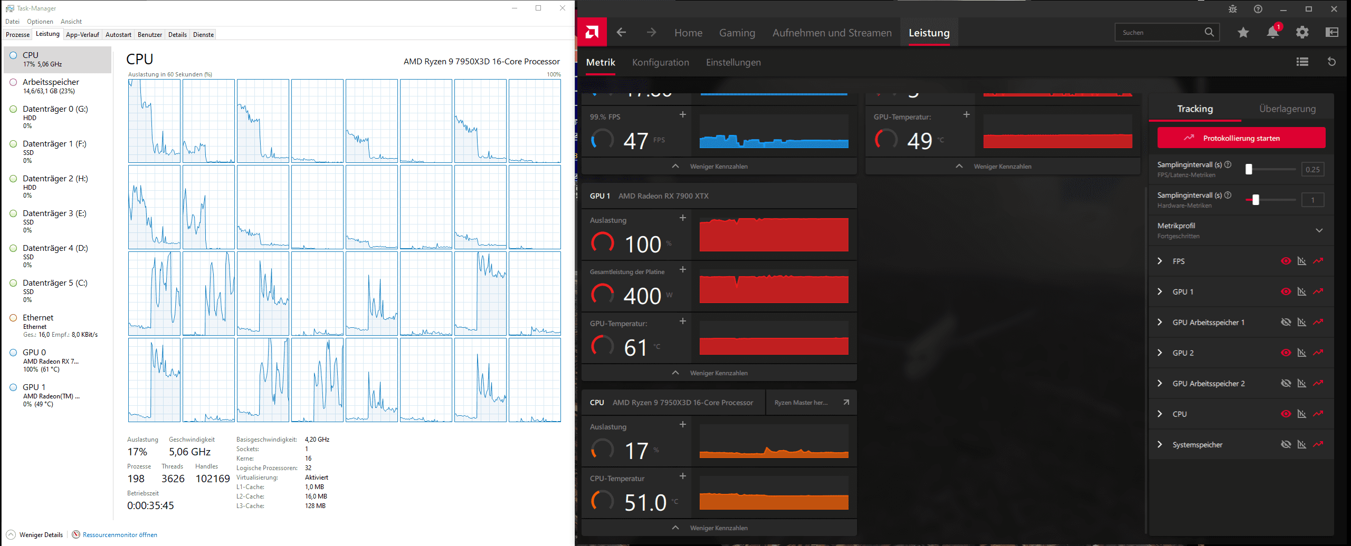Open AMD settings gear
Viewport: 1351px width, 546px height.
coord(1302,33)
